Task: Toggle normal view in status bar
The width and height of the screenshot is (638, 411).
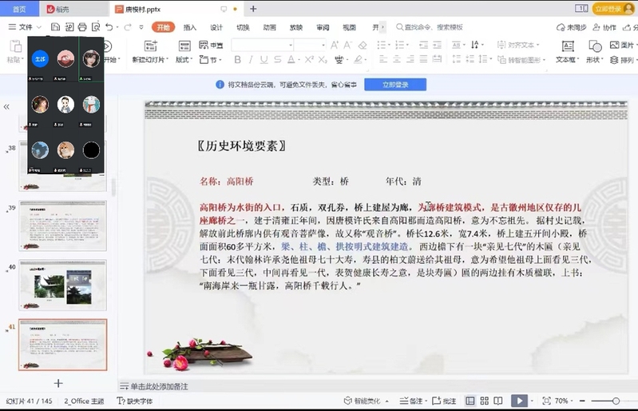Action: tap(470, 401)
